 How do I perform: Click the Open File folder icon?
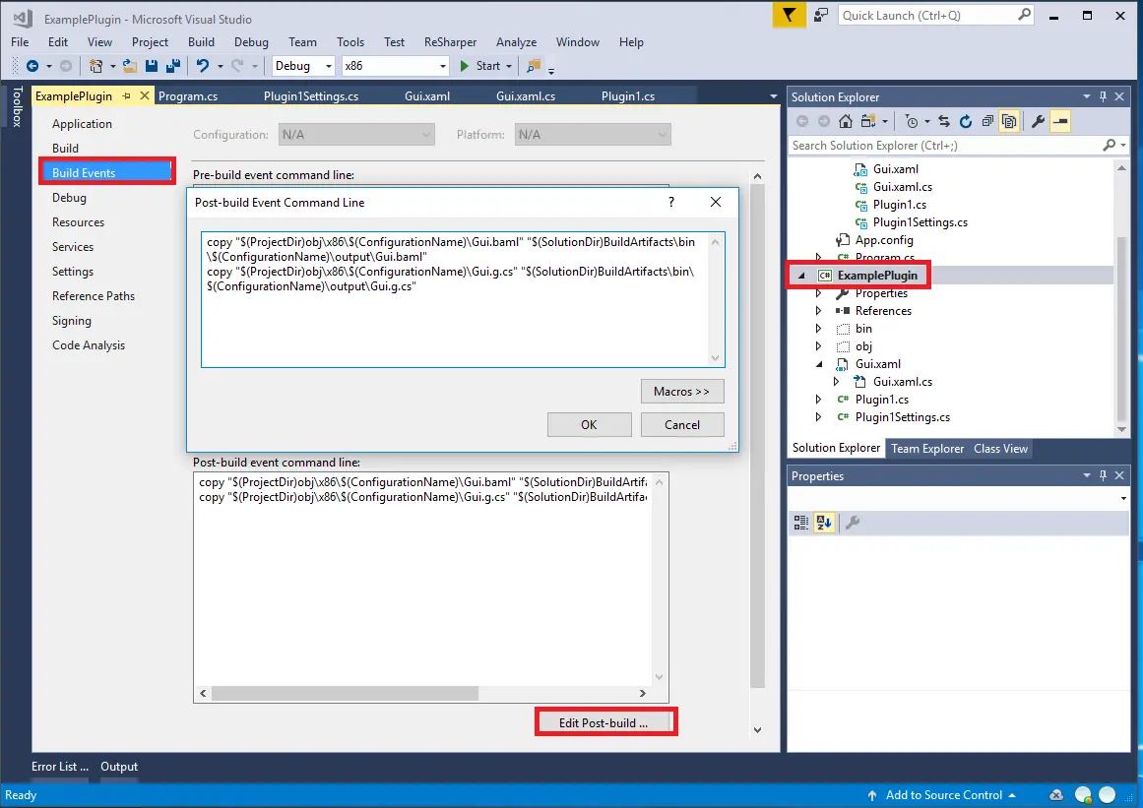tap(130, 66)
